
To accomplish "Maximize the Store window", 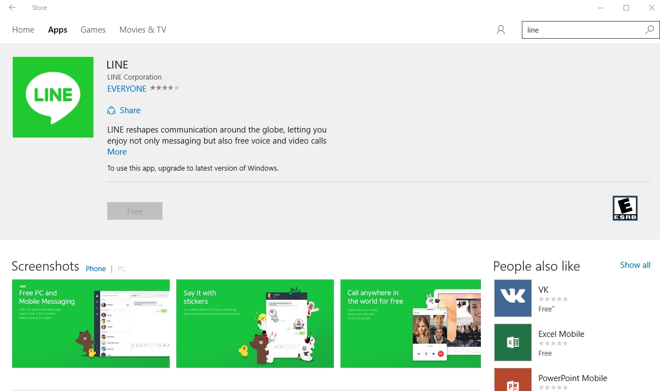I will pyautogui.click(x=626, y=8).
